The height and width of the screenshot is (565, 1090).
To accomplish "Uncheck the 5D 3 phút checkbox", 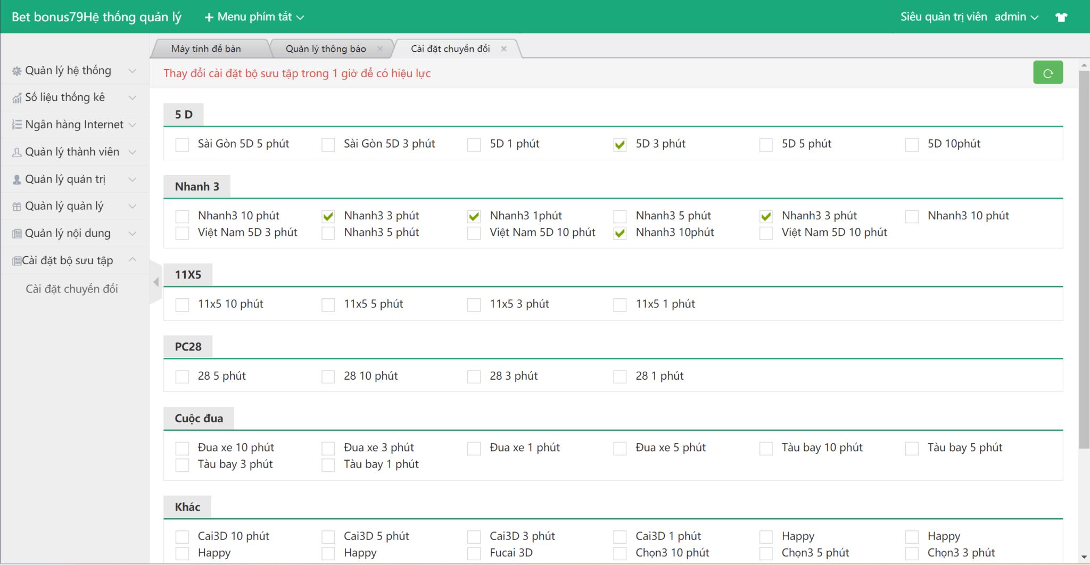I will [620, 144].
